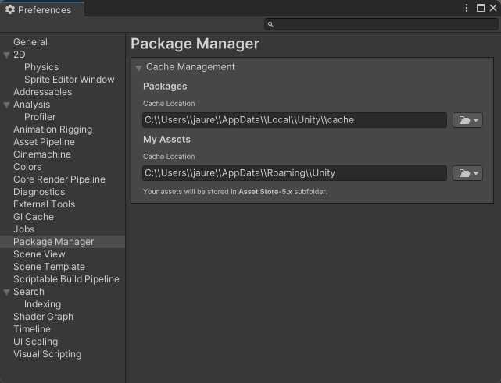Select the Preferences tab title
Image resolution: width=501 pixels, height=383 pixels.
pyautogui.click(x=44, y=9)
